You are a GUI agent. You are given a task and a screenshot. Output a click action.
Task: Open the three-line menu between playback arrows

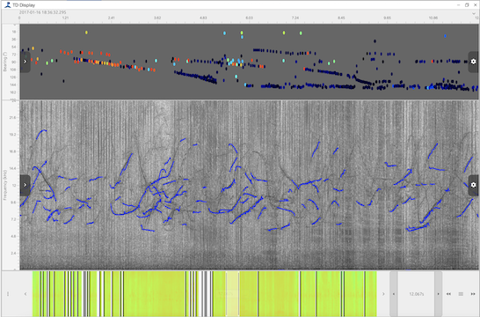pos(461,294)
